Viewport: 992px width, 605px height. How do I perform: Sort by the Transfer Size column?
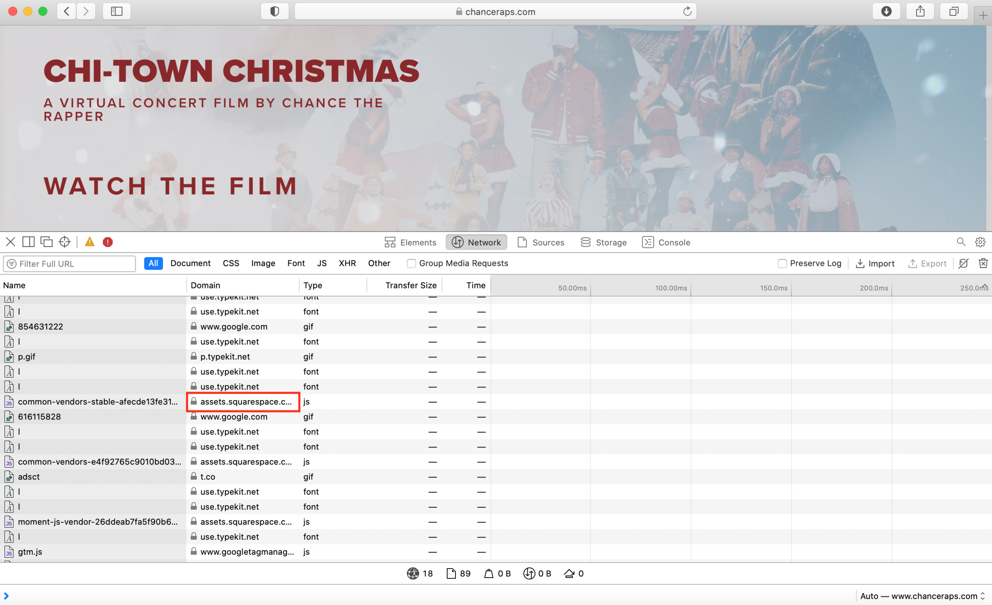tap(410, 285)
